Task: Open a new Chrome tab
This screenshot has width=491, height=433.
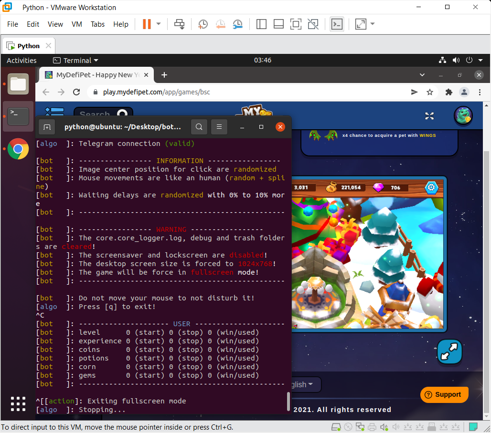Action: click(x=164, y=75)
